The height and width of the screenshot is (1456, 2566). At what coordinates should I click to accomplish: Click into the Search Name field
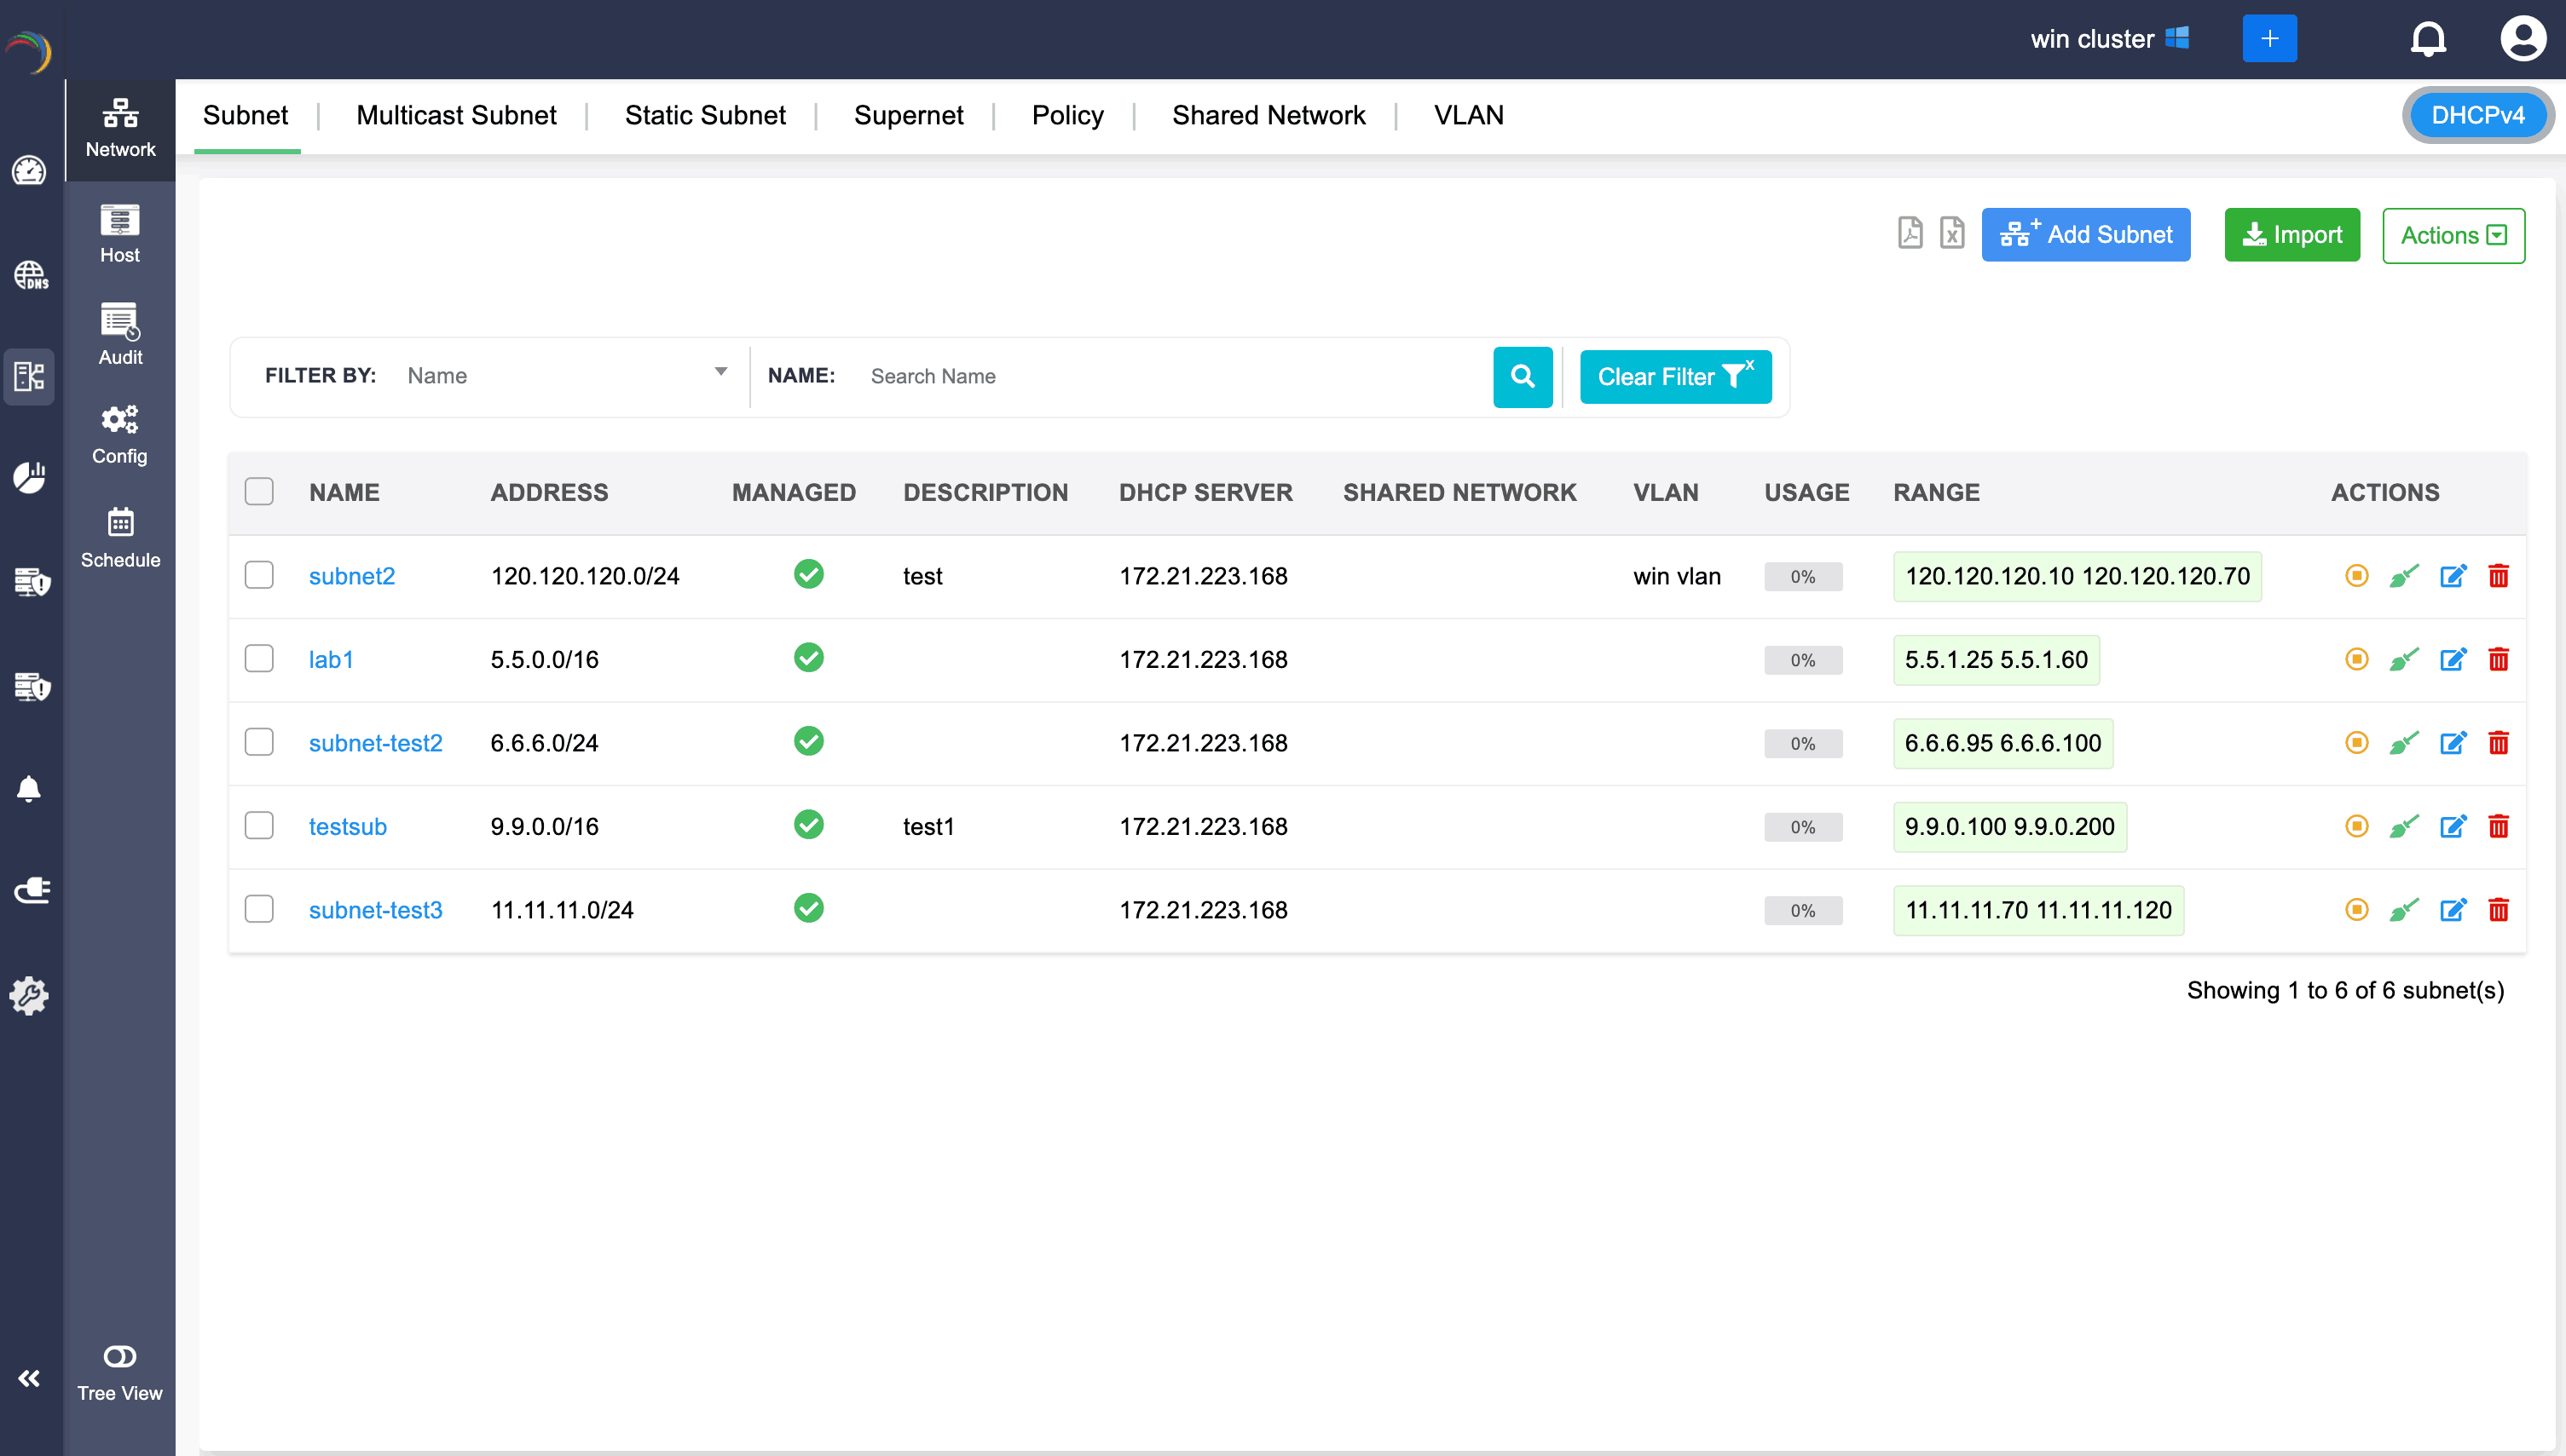coord(1170,377)
